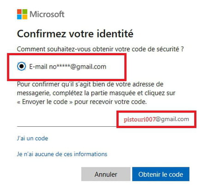Open "Je n'ai aucune de ces informations" link
Image resolution: width=203 pixels, height=189 pixels.
coord(62,154)
